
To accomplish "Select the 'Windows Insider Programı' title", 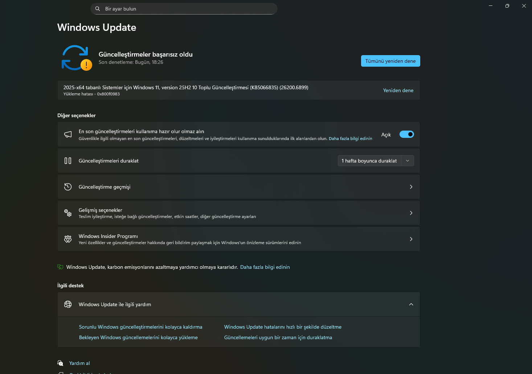I will pos(108,236).
